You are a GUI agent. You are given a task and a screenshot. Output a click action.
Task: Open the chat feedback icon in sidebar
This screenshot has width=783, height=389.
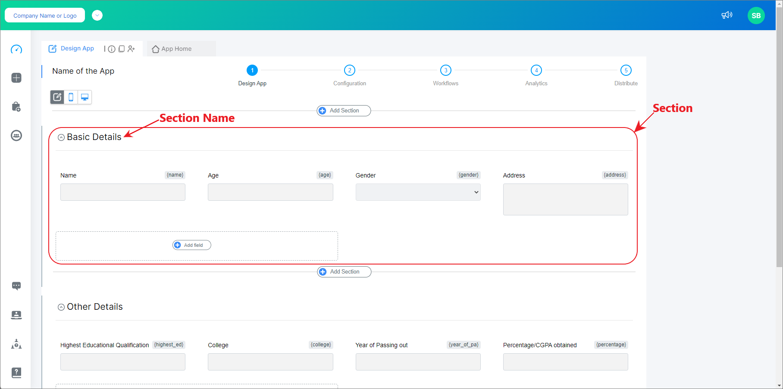(16, 286)
